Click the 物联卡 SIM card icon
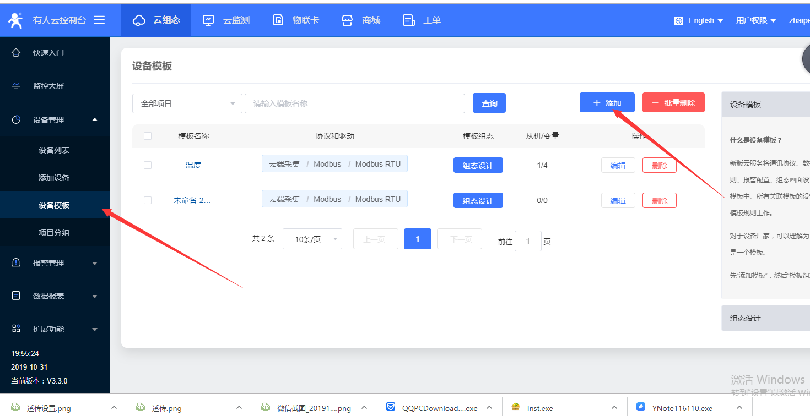Screen dimensions: 810x416 (x=278, y=20)
